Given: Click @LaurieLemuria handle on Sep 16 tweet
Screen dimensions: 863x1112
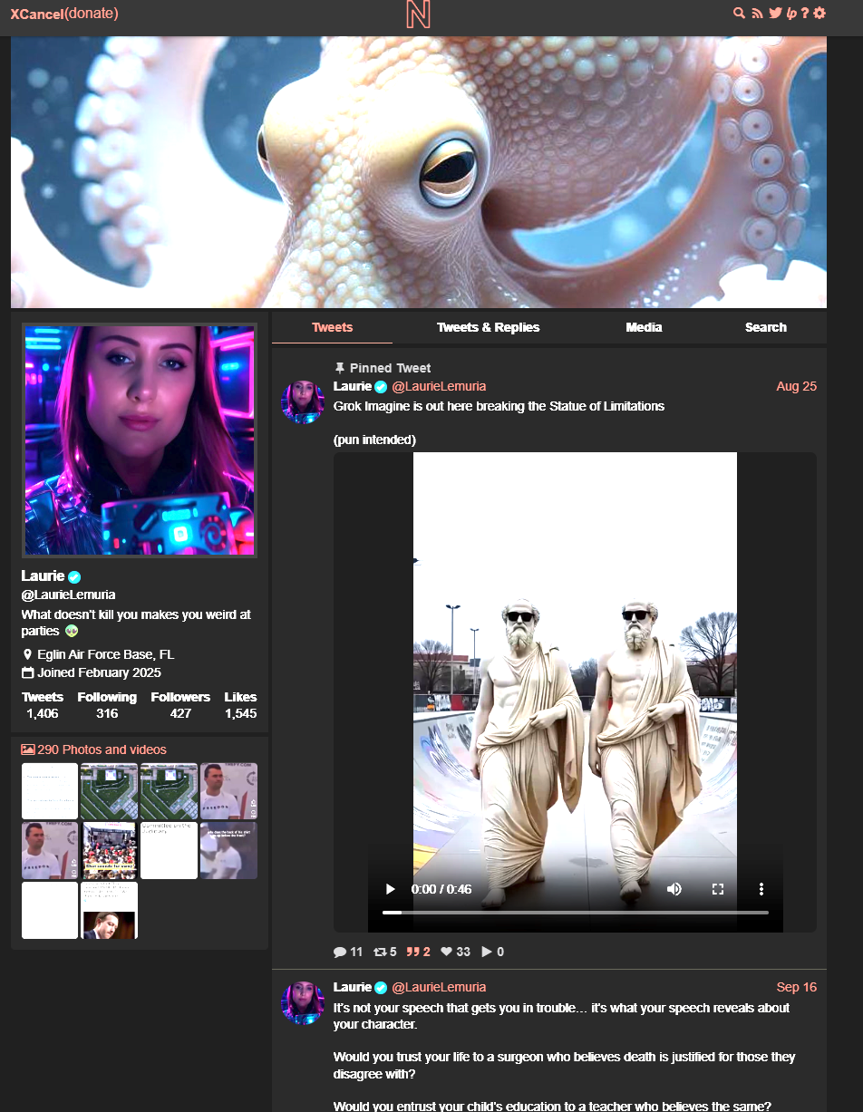Looking at the screenshot, I should click(x=439, y=987).
